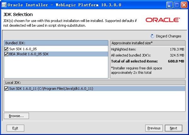Uncheck the local Sun SDK 1.6.0_11 checkbox
Image resolution: width=189 pixels, height=135 pixels.
click(x=6, y=89)
